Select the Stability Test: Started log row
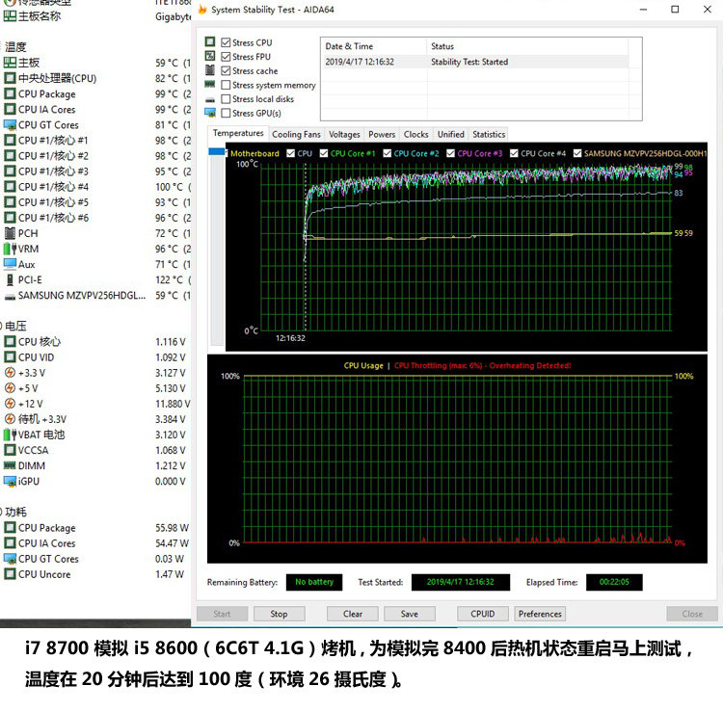This screenshot has width=723, height=712. pyautogui.click(x=476, y=62)
